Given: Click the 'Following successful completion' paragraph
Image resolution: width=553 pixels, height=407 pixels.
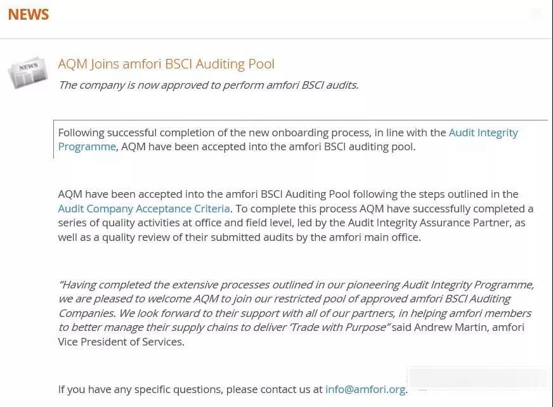Looking at the screenshot, I should point(288,139).
